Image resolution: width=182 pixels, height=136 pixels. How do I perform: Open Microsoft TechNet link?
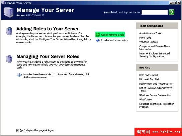coord(149,79)
